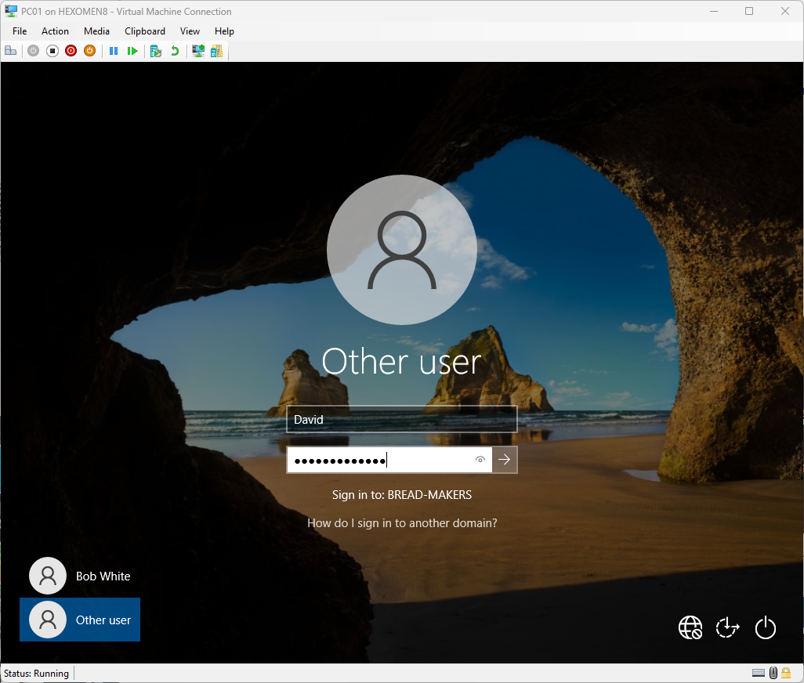This screenshot has width=804, height=683.
Task: Open the Clipboard menu
Action: pos(145,31)
